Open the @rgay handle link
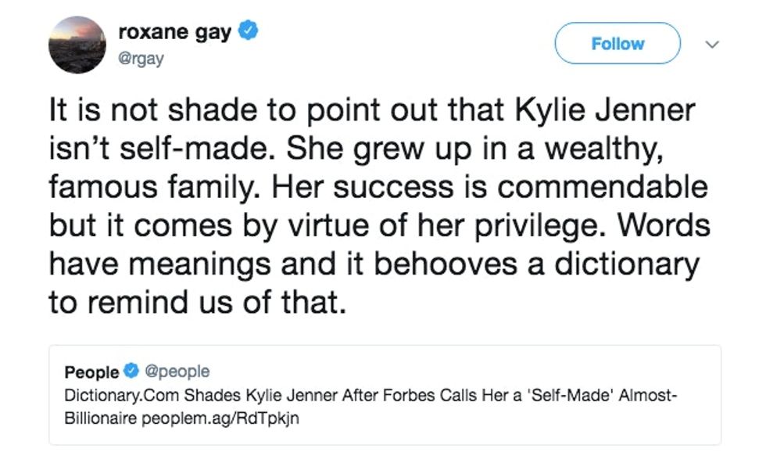 pos(141,59)
